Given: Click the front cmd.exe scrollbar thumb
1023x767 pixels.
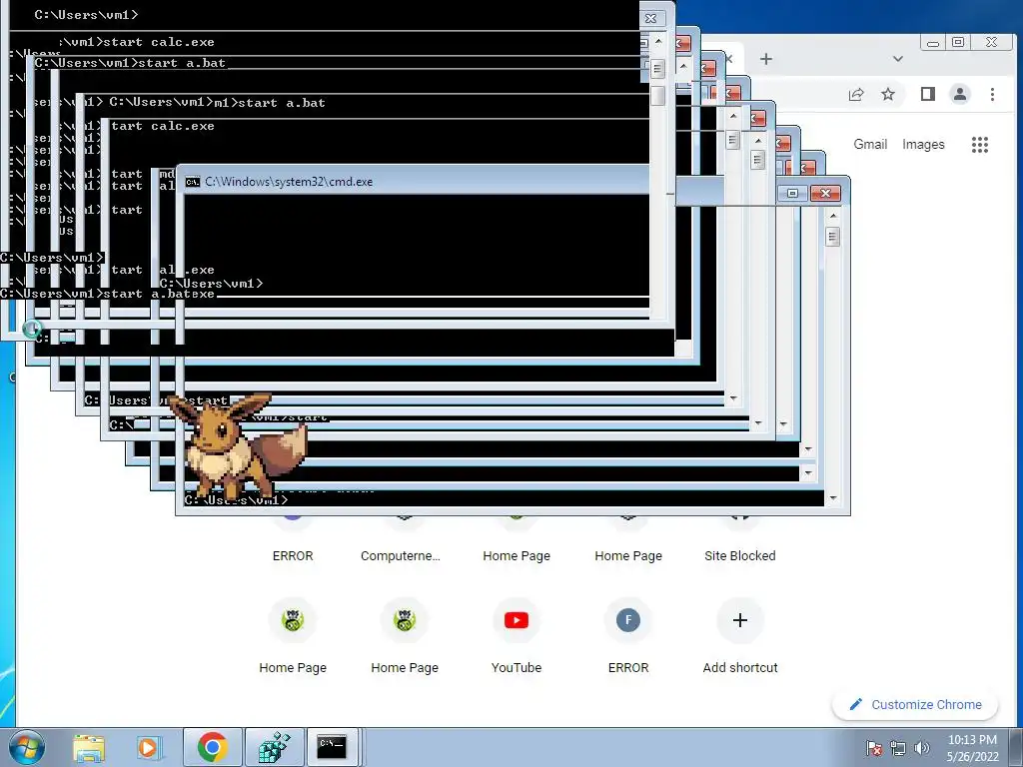Looking at the screenshot, I should pos(832,236).
